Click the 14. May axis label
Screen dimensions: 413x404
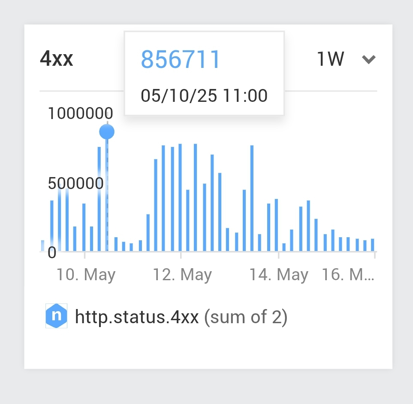click(279, 275)
